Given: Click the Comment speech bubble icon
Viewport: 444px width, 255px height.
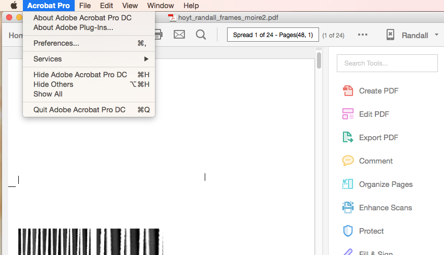Looking at the screenshot, I should (x=347, y=161).
